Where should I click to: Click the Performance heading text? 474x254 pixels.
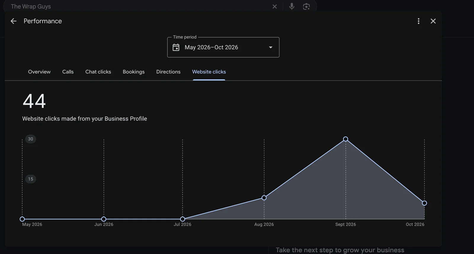tap(43, 21)
